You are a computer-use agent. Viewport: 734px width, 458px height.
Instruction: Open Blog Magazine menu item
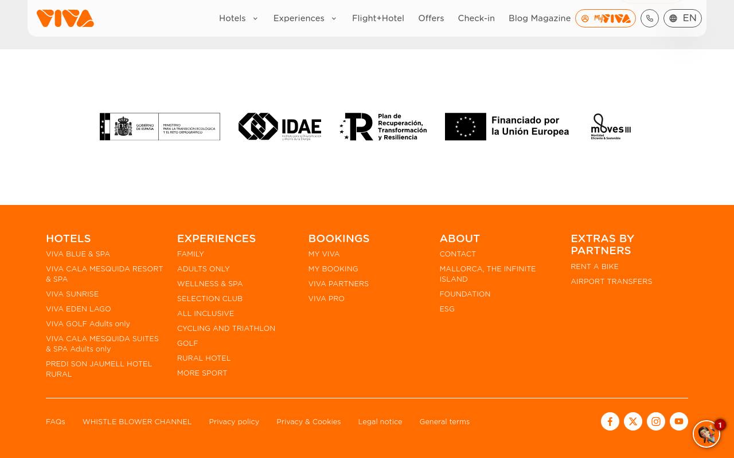[x=540, y=18]
